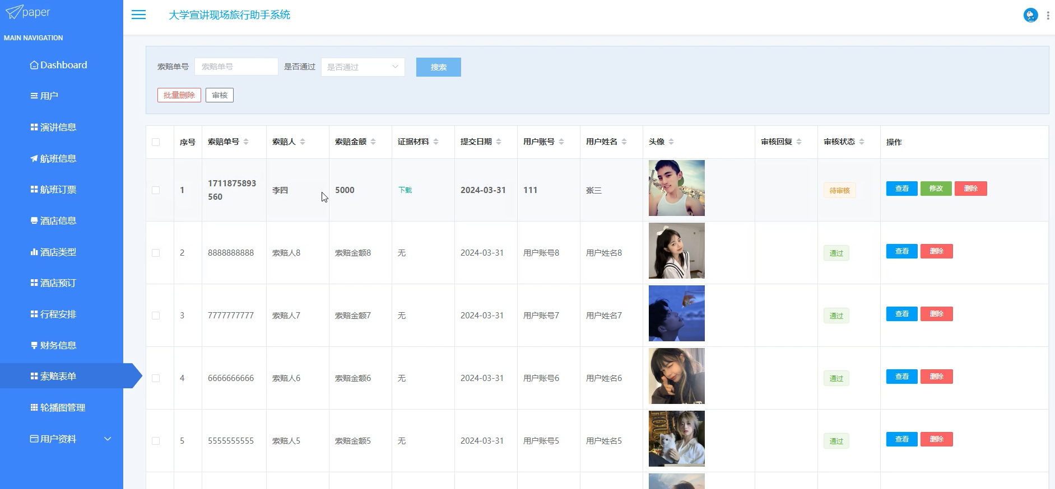Click the 下载 evidence link in row 1
The image size is (1055, 489).
(405, 190)
